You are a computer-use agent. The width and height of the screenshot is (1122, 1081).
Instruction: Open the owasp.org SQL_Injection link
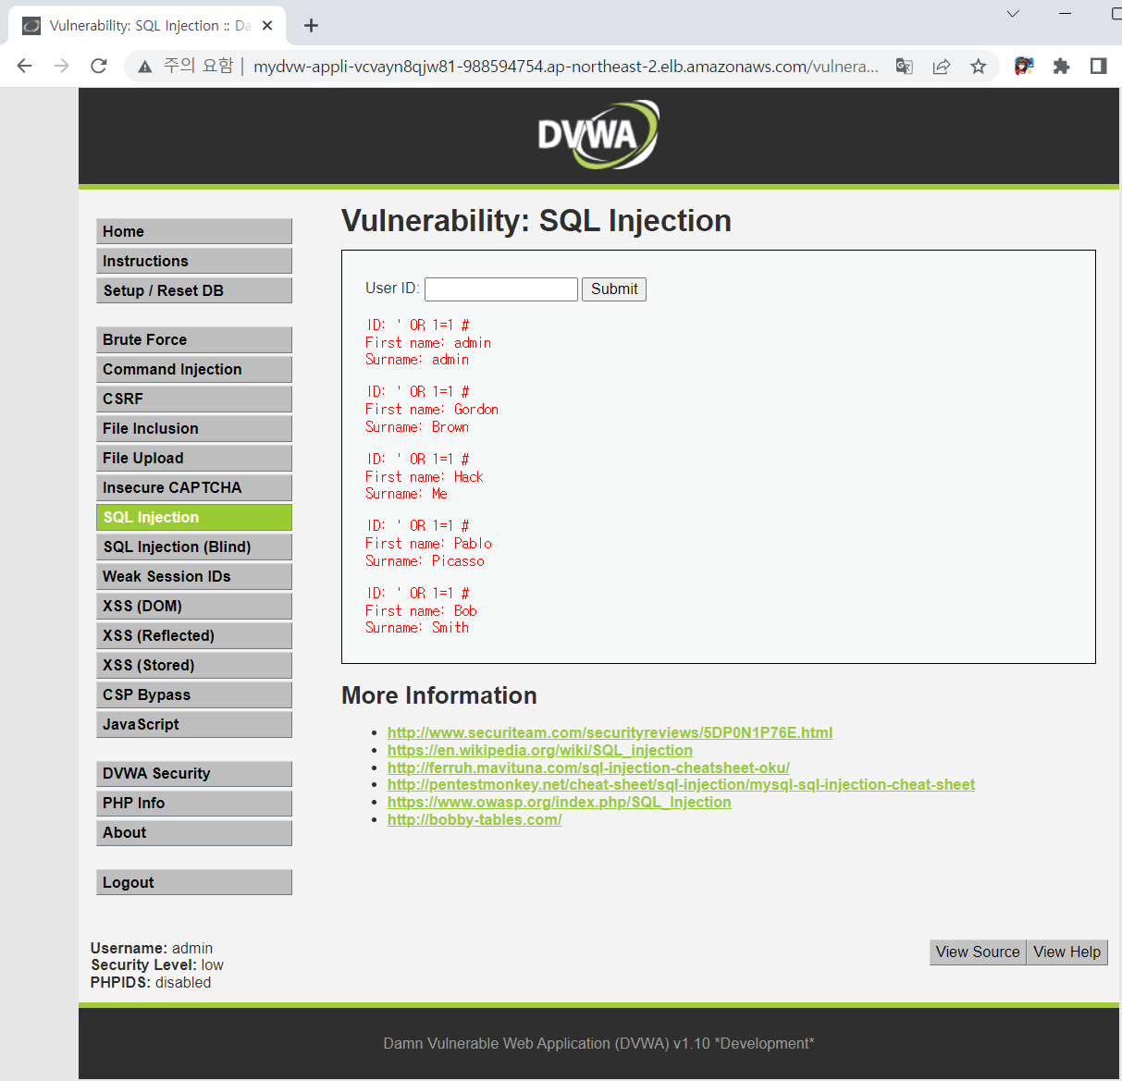point(559,802)
